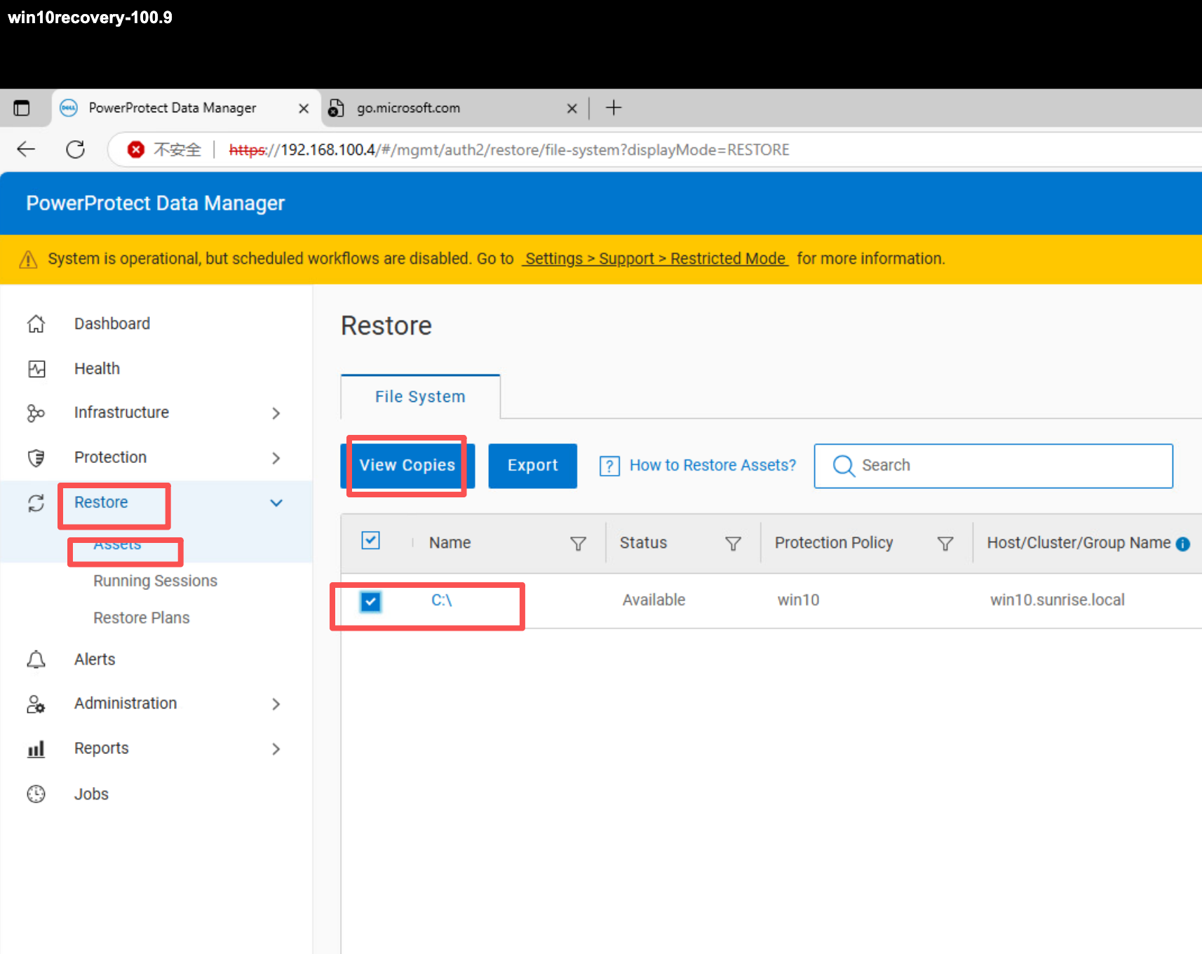Image resolution: width=1202 pixels, height=954 pixels.
Task: Click the Status column header
Action: tap(643, 543)
